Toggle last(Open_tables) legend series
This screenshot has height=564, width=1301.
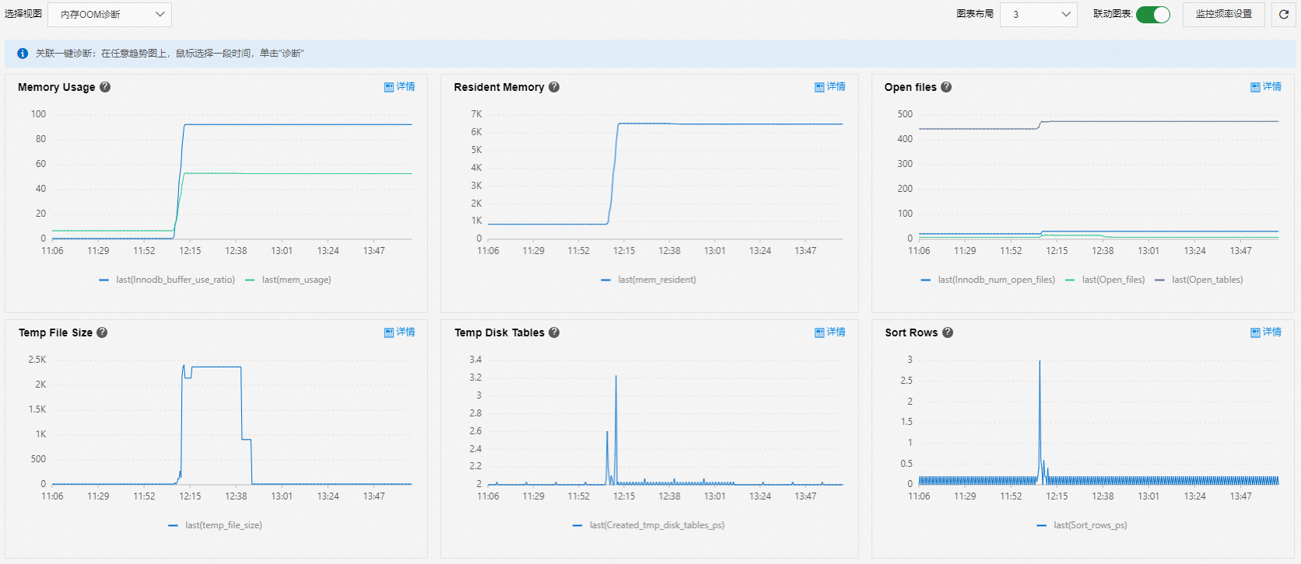point(1199,280)
